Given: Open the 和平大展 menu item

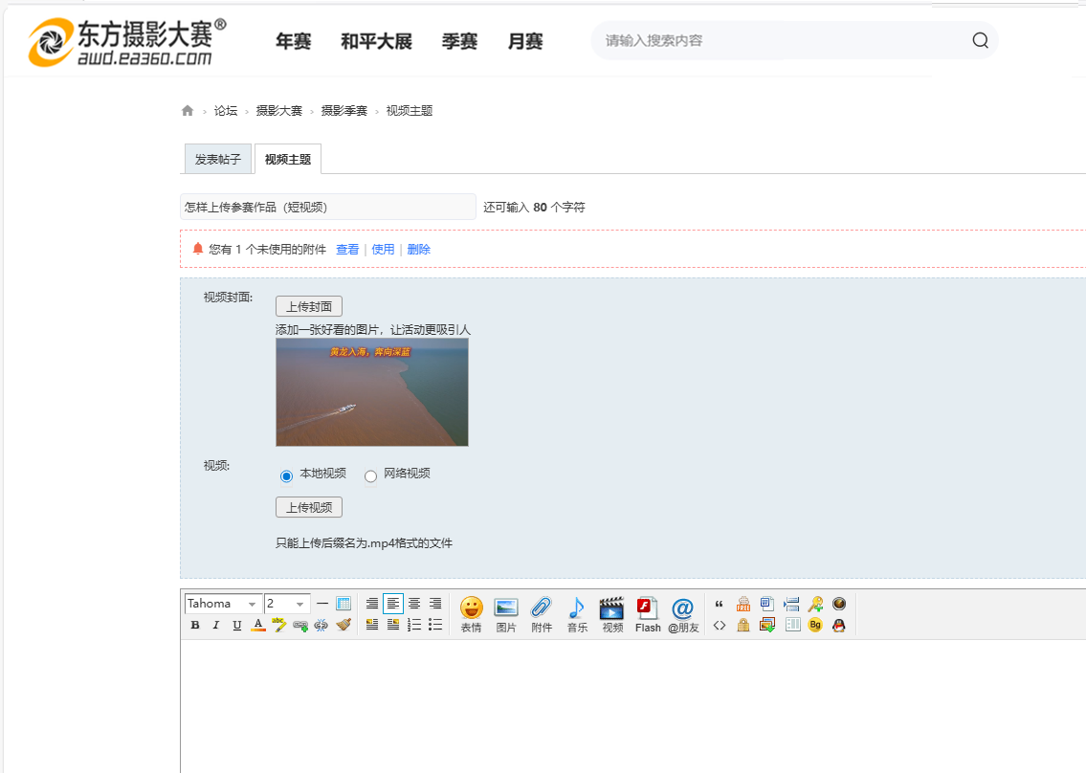Looking at the screenshot, I should click(376, 41).
